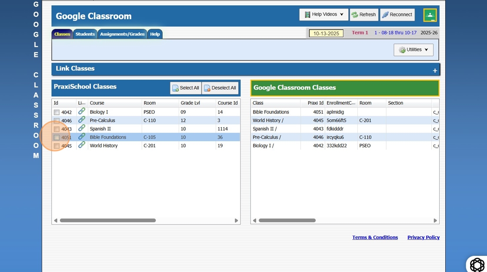Click enrollment code 5om66ft5
Viewport: 487px width, 272px height.
click(x=337, y=120)
